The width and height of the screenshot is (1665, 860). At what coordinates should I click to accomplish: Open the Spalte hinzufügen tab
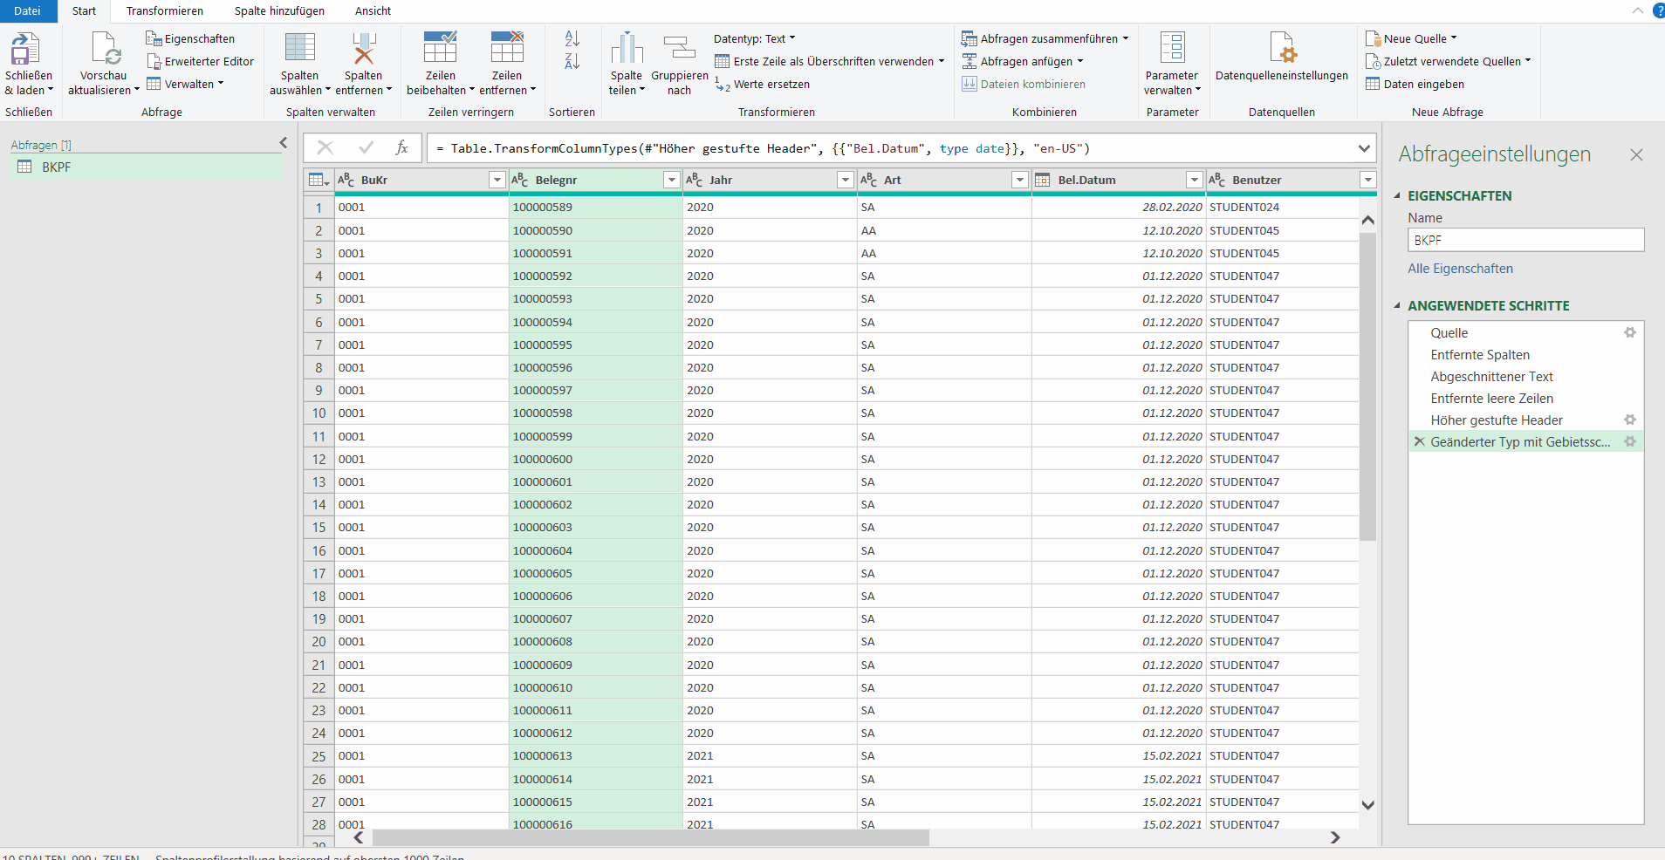tap(279, 10)
